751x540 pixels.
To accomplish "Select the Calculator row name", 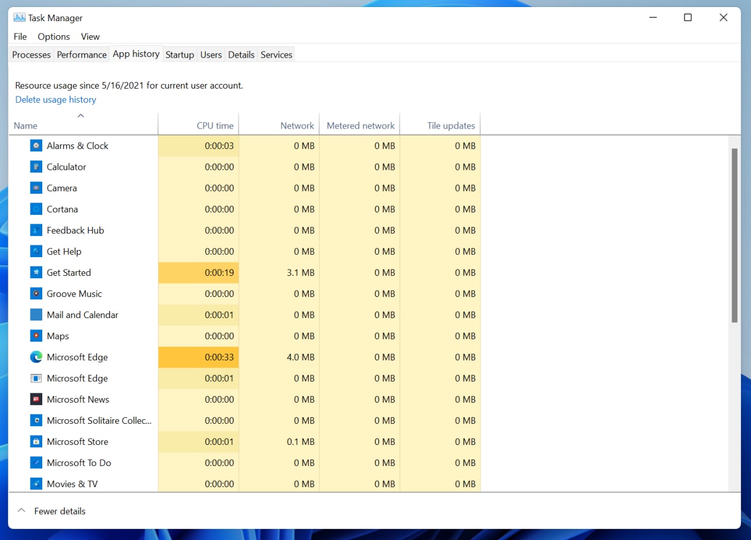I will pyautogui.click(x=66, y=167).
